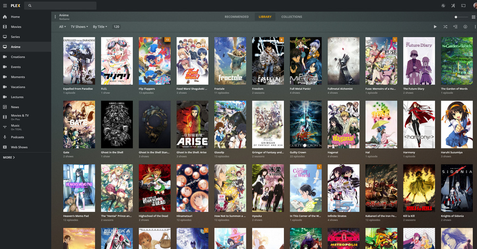Open the Fullmetal Alchemist poster
This screenshot has width=477, height=249.
click(x=343, y=61)
